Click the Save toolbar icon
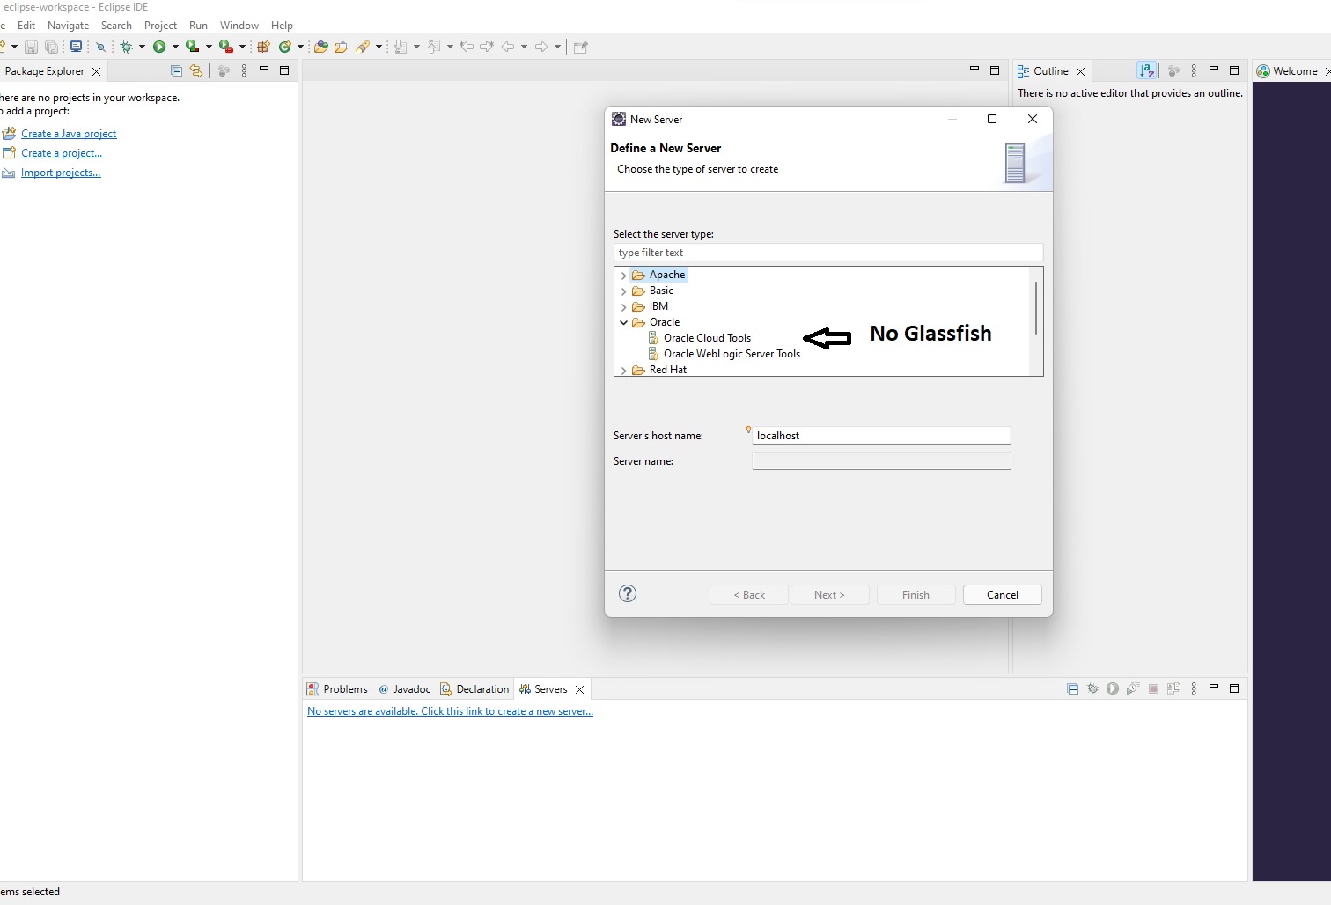Screen dimensions: 1331x905 [x=31, y=47]
